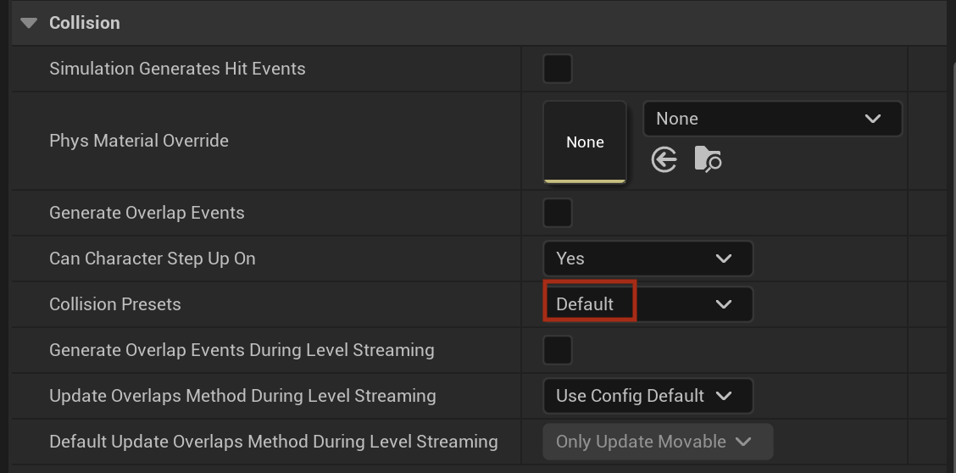Open the Phys Material Override None dropdown
956x473 pixels.
point(772,119)
